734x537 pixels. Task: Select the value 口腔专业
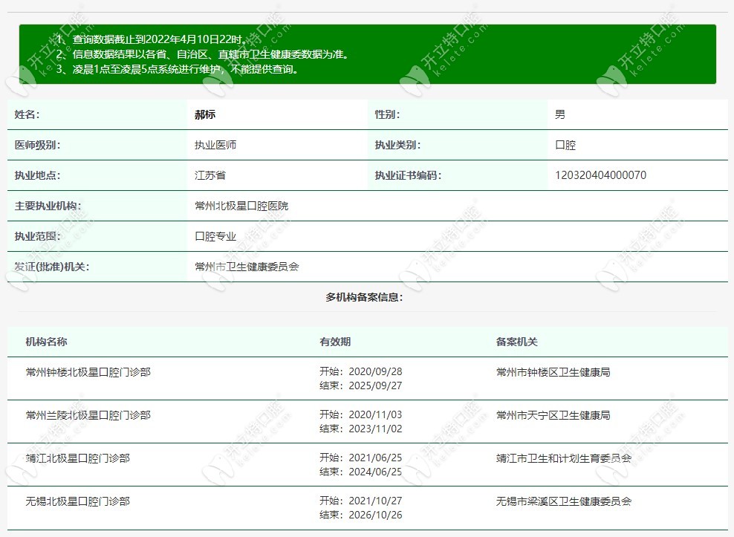point(215,236)
